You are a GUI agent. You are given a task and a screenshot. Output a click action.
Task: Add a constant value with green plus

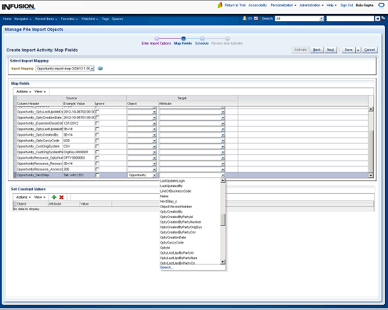click(x=54, y=197)
